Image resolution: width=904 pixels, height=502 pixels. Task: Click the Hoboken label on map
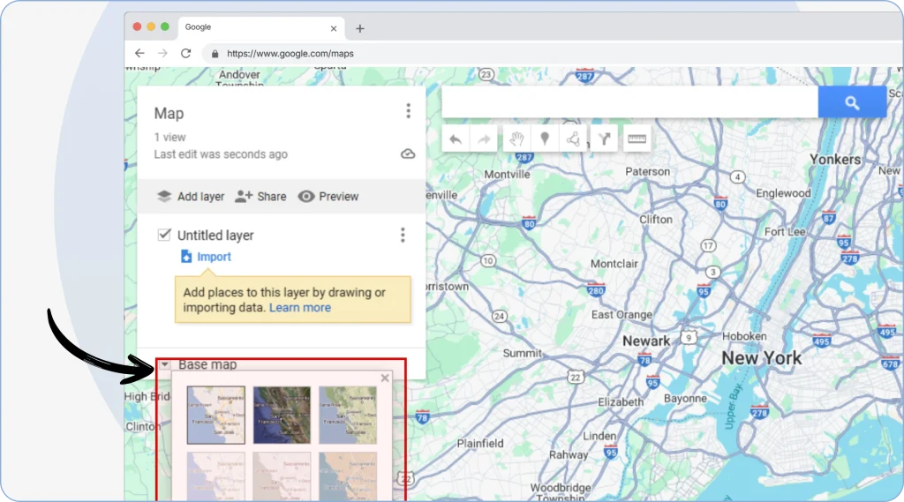point(744,336)
